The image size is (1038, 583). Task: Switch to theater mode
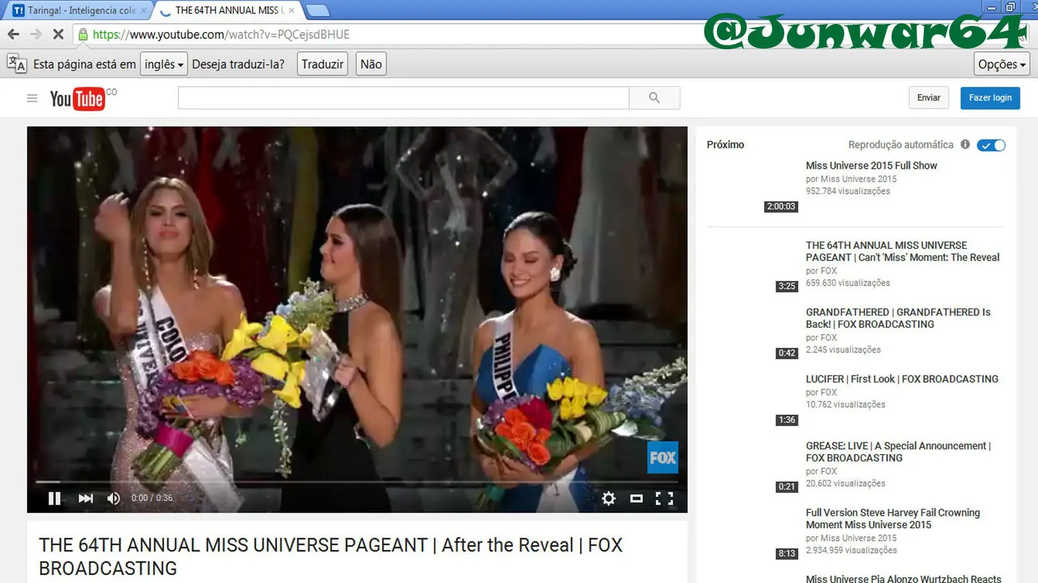pos(636,498)
